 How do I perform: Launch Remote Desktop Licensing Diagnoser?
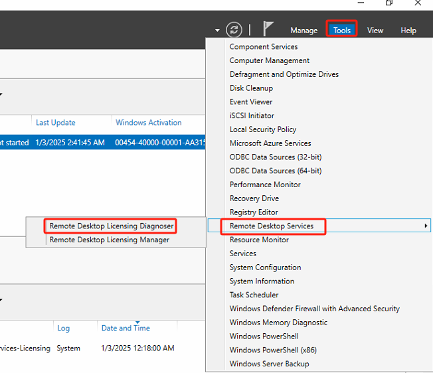tap(112, 226)
